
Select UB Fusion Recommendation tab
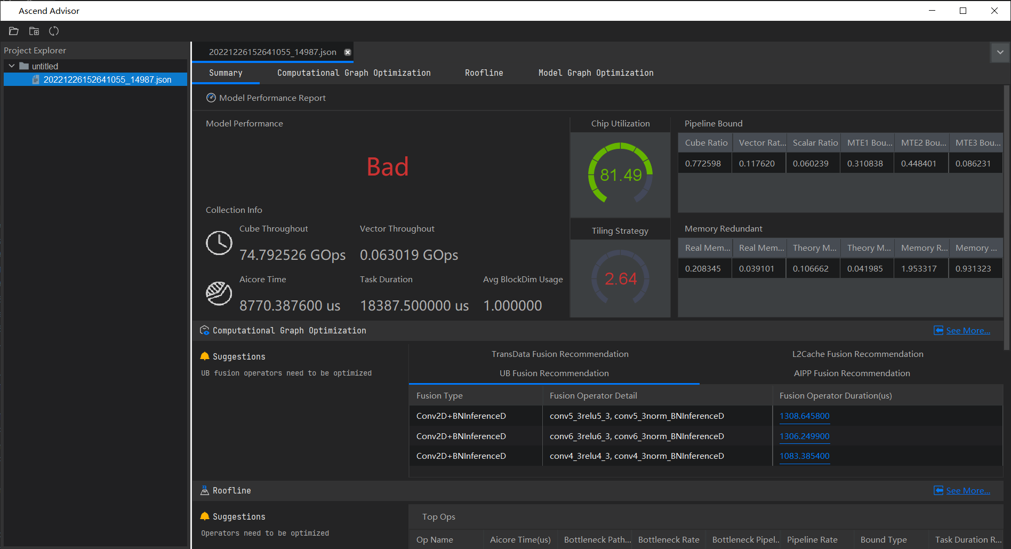pyautogui.click(x=554, y=373)
